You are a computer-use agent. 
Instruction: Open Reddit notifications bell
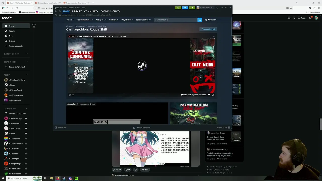point(310,18)
